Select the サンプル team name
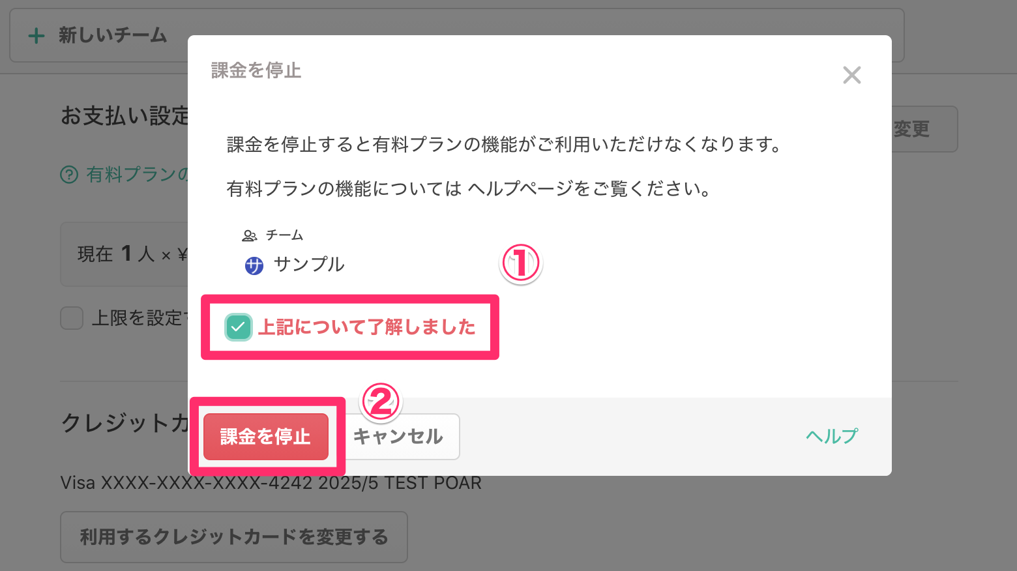 tap(309, 265)
